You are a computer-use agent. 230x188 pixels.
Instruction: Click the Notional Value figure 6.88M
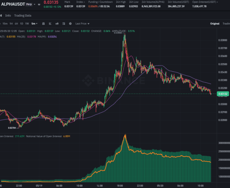pyautogui.click(x=67, y=136)
